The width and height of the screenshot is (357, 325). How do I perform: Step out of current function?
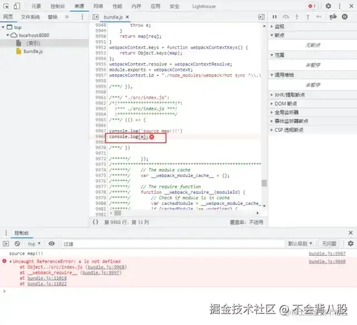tap(308, 17)
